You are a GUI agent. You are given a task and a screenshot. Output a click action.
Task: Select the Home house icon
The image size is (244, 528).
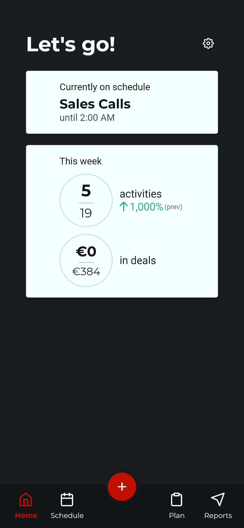pos(26,499)
